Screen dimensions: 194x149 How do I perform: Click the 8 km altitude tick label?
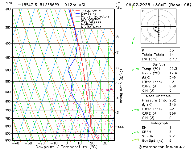118,37
